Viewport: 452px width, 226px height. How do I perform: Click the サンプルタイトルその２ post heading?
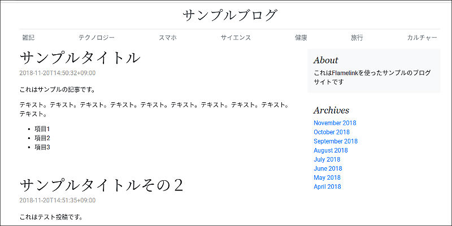pyautogui.click(x=101, y=185)
